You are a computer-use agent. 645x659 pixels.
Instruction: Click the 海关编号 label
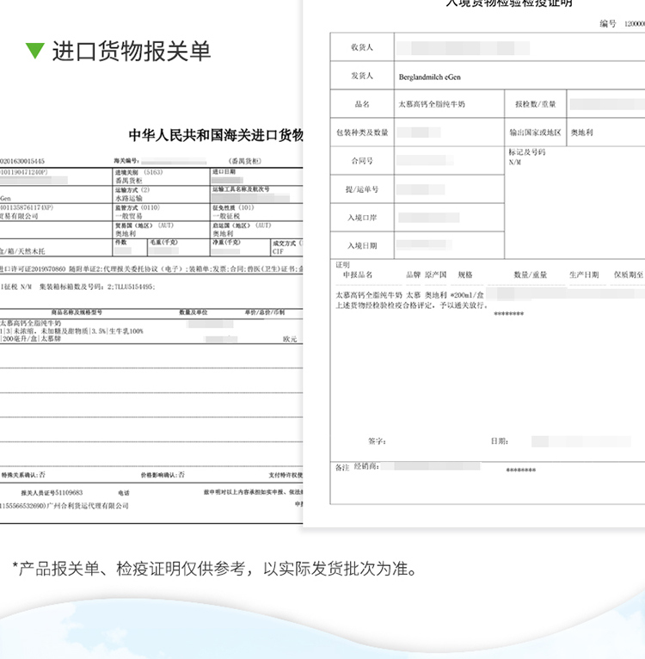[126, 161]
